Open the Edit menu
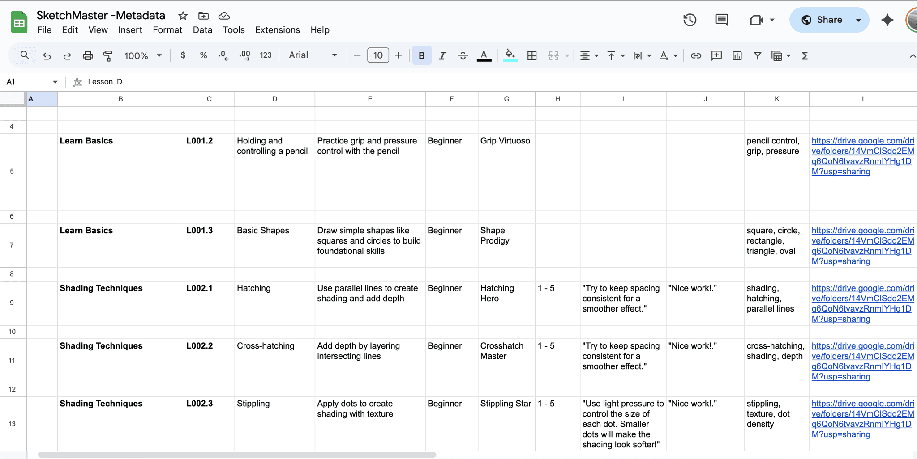The image size is (917, 459). [70, 30]
